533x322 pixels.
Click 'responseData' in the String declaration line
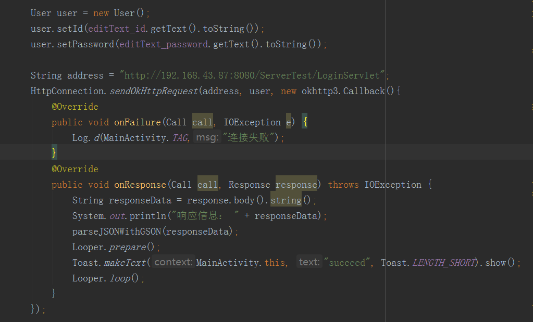pos(140,200)
